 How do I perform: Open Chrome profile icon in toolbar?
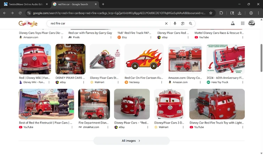(251, 13)
